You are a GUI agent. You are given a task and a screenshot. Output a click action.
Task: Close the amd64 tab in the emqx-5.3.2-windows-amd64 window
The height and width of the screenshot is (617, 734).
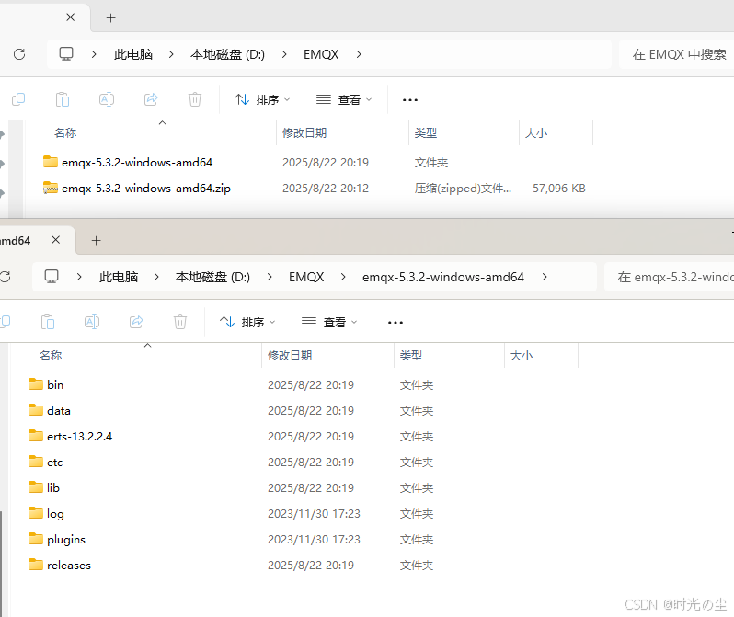[56, 240]
